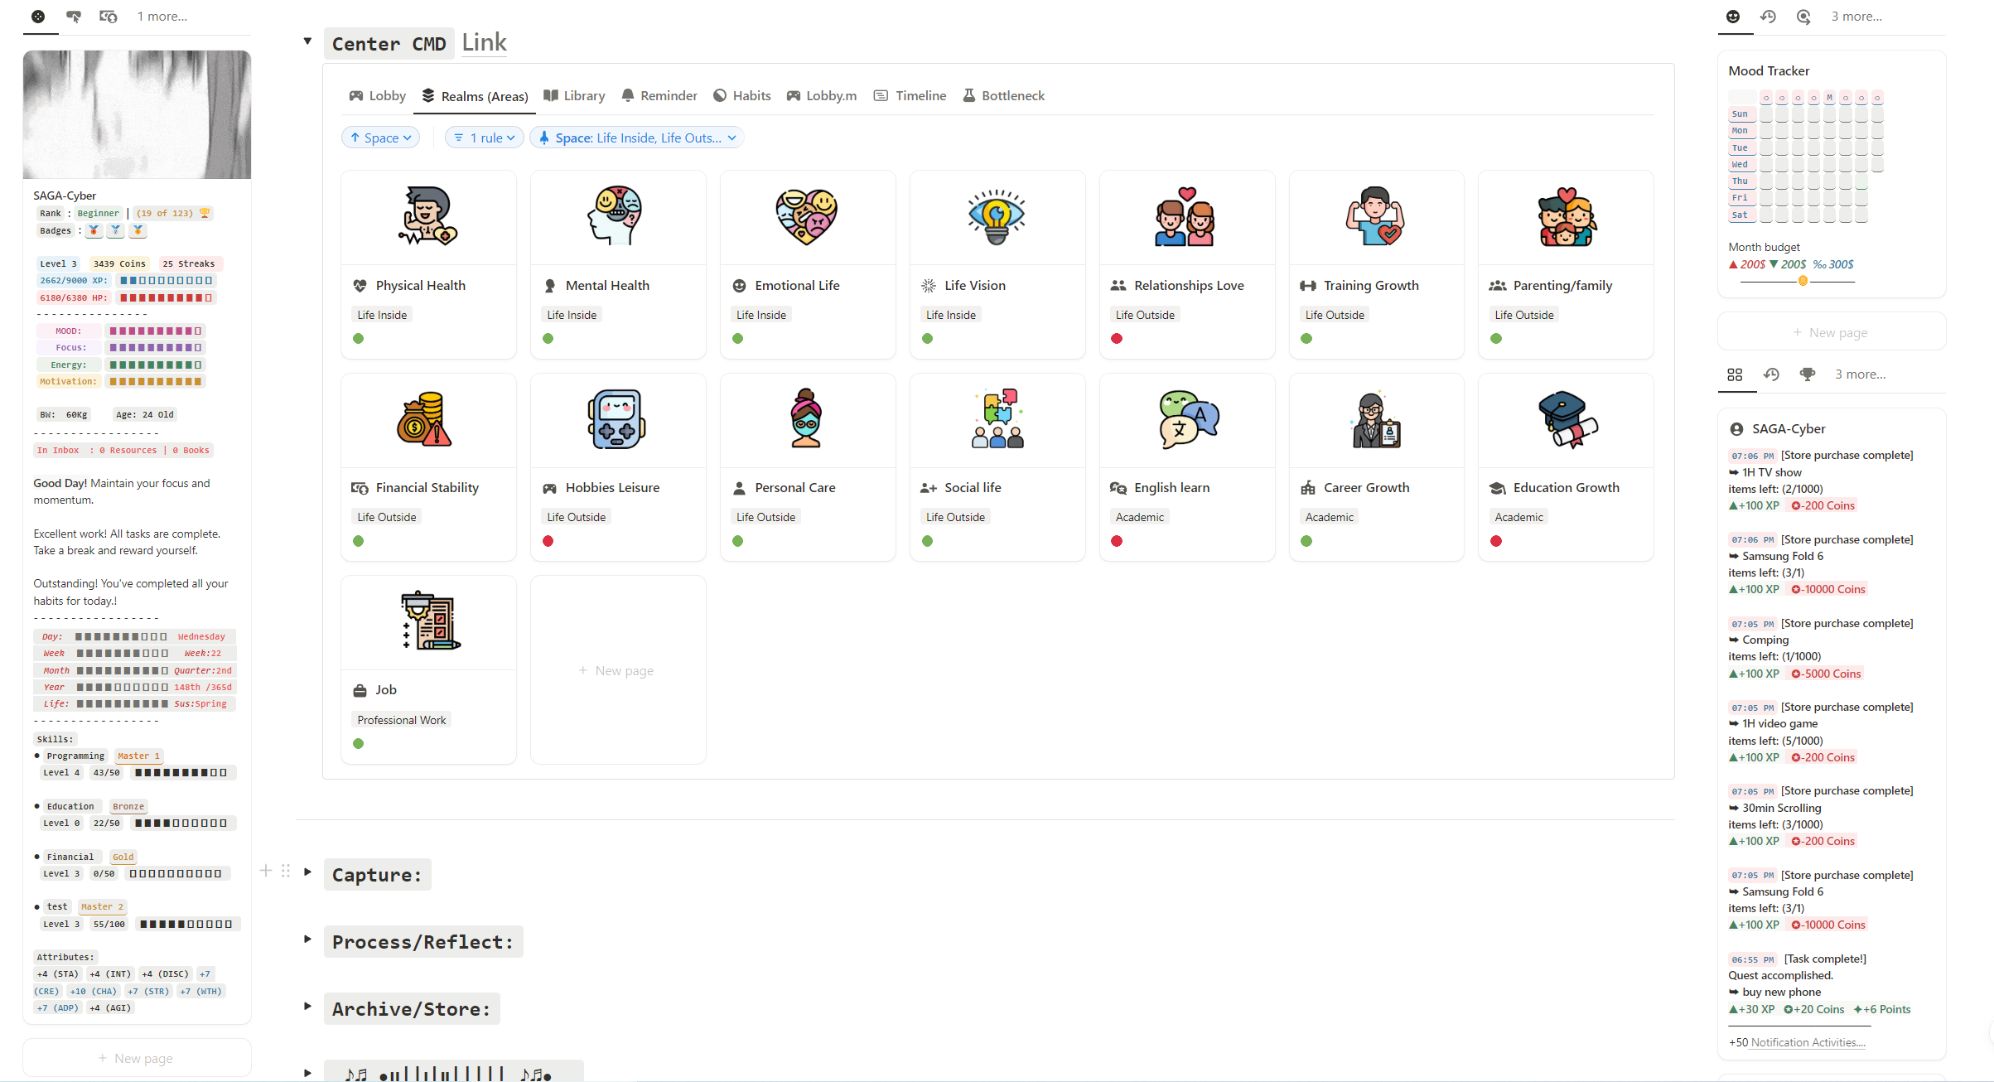Toggle the Physical Health green status dot
1994x1082 pixels.
point(358,338)
